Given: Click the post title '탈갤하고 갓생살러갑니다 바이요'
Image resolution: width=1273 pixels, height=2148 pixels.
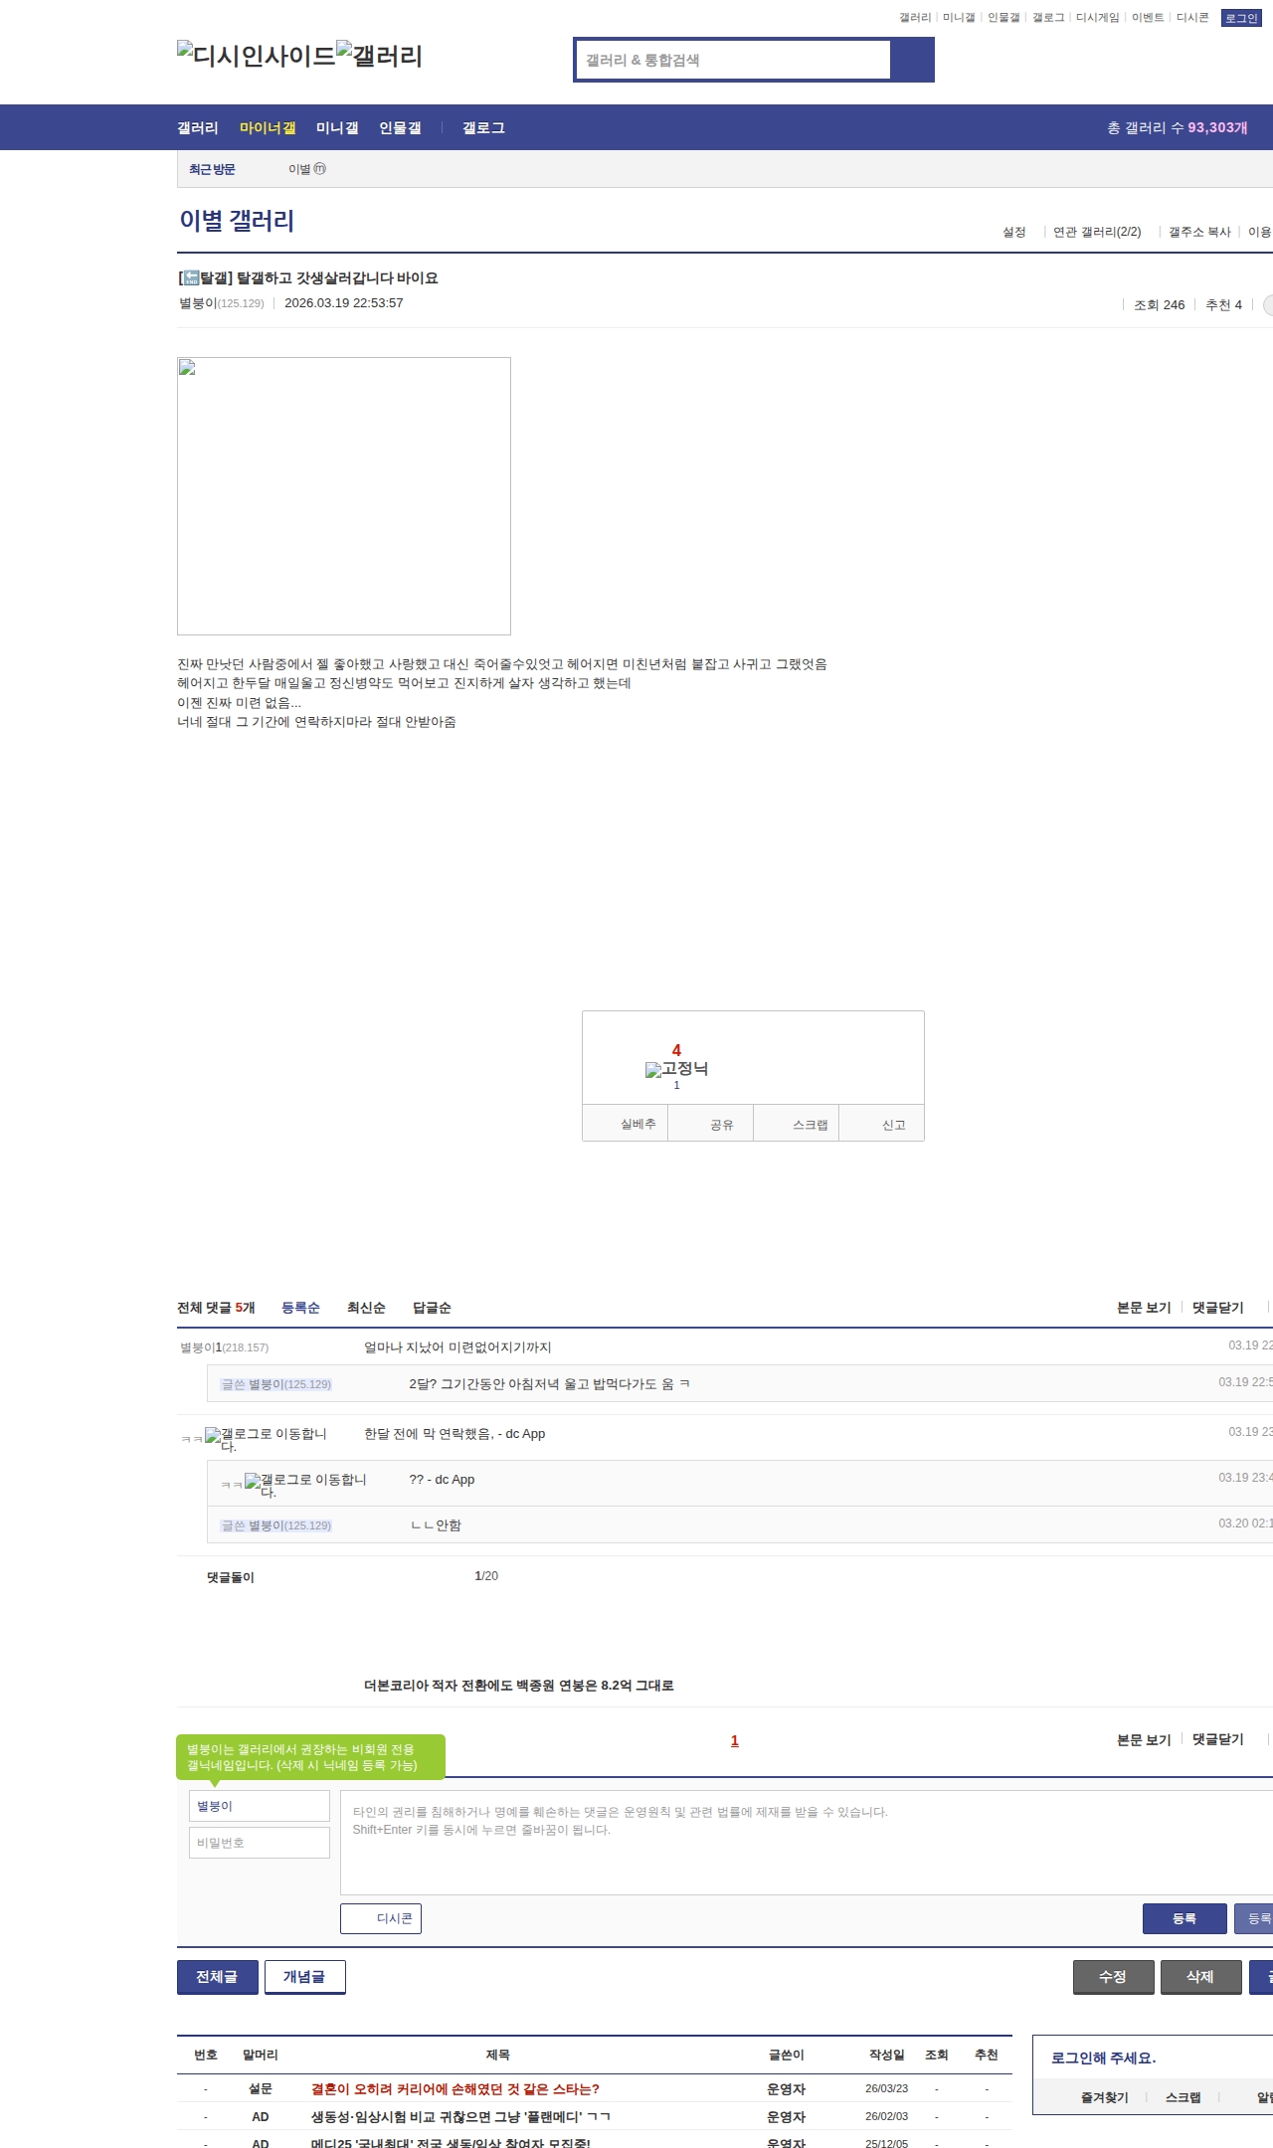Looking at the screenshot, I should tap(308, 278).
